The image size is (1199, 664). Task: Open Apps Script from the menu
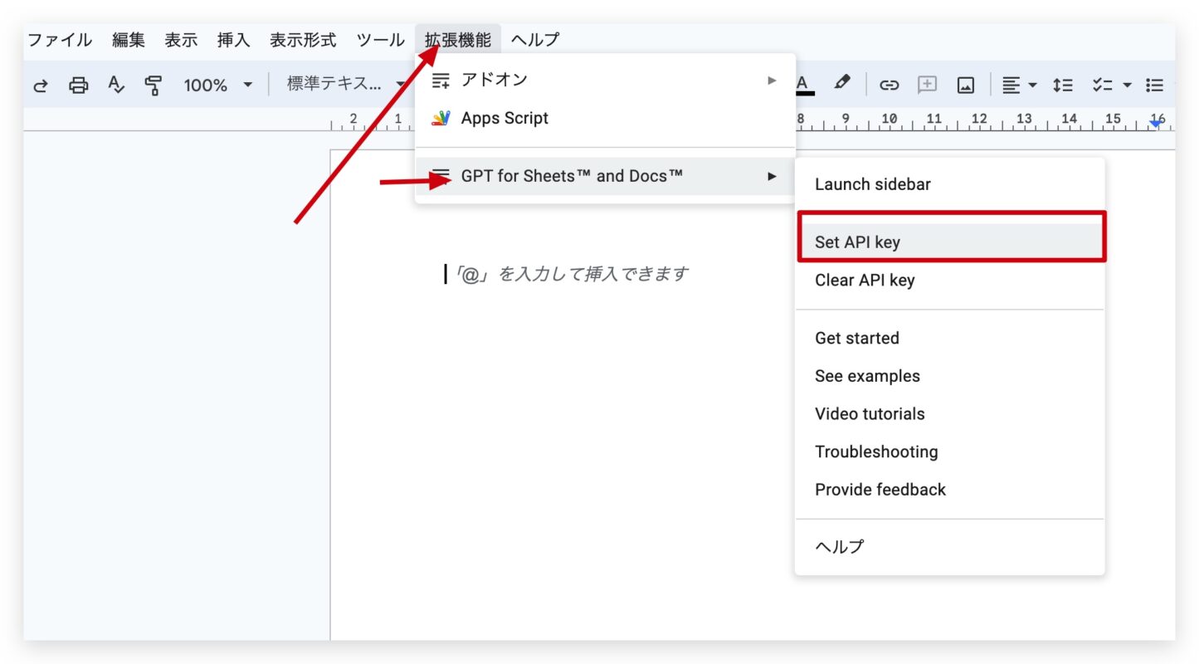605,118
